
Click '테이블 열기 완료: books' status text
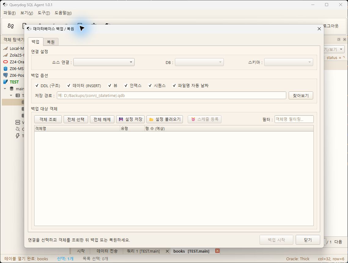26,259
